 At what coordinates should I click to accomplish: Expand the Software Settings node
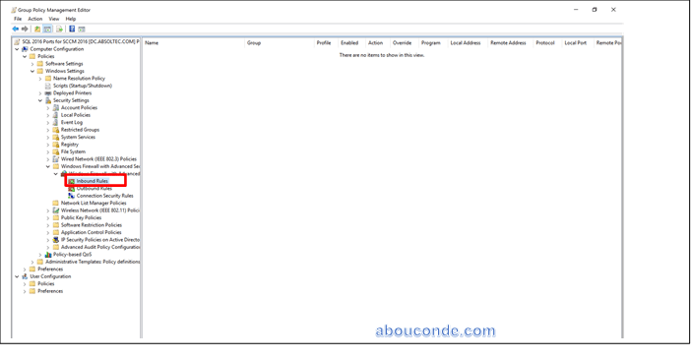coord(32,64)
